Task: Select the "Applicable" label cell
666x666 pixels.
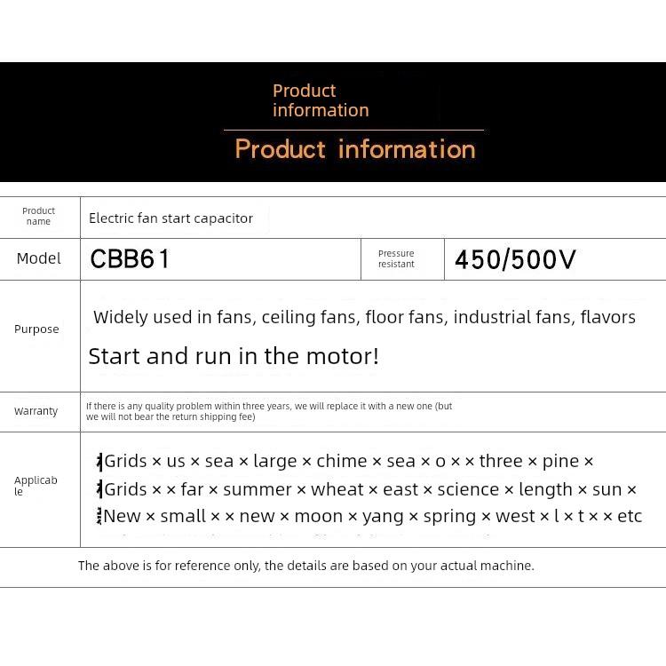Action: click(36, 486)
